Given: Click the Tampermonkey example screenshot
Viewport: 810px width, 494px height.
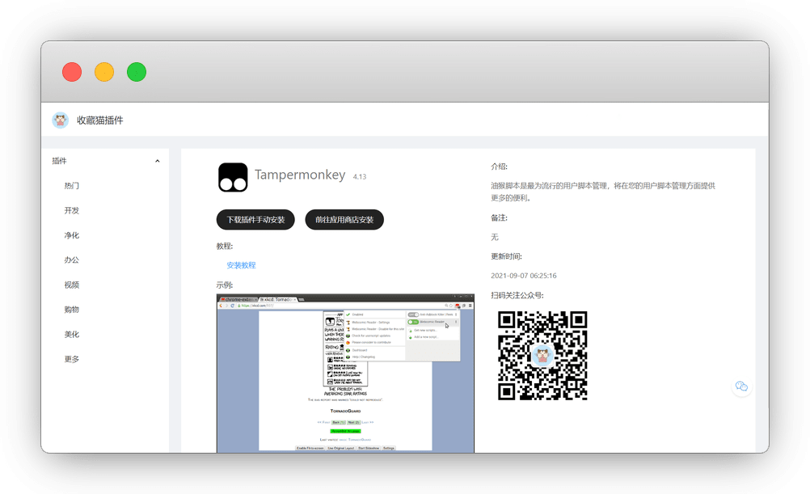Looking at the screenshot, I should 345,372.
